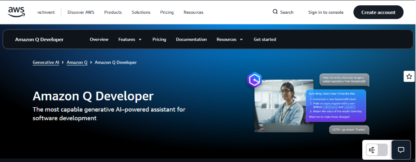Expand the Amazon Q Developer Resources dropdown
Screen dimensions: 416x162
(x=229, y=39)
